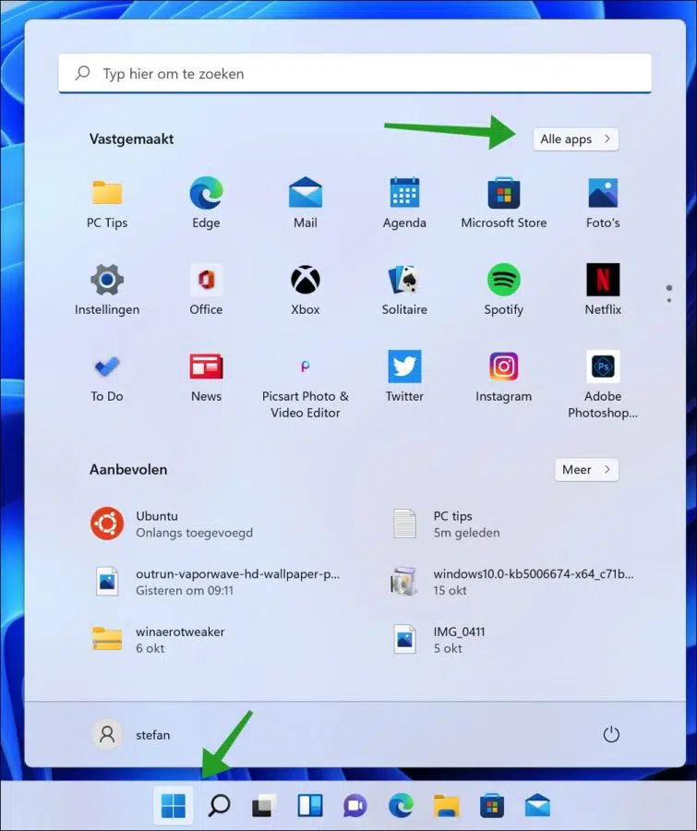Screen dimensions: 697x831
Task: Open Instagram
Action: [x=503, y=377]
